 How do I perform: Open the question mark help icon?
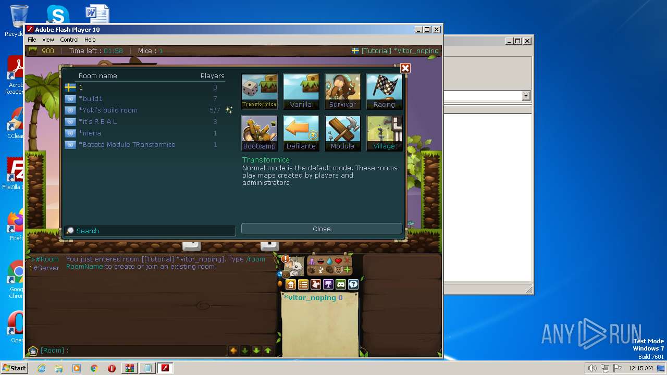tap(353, 284)
